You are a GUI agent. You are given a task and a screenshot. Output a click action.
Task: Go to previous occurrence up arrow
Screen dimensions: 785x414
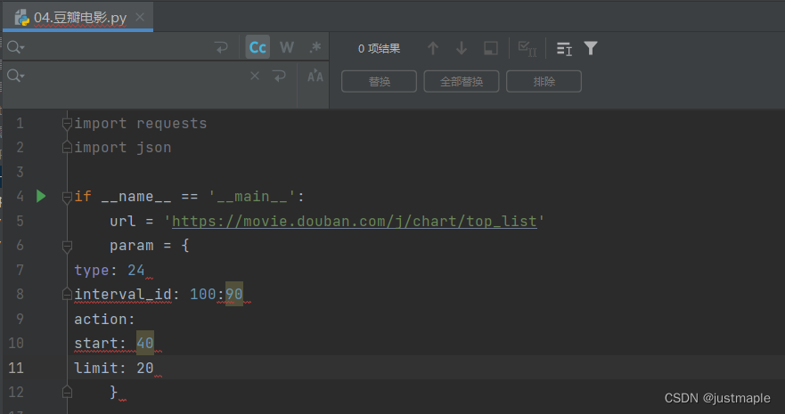click(433, 48)
